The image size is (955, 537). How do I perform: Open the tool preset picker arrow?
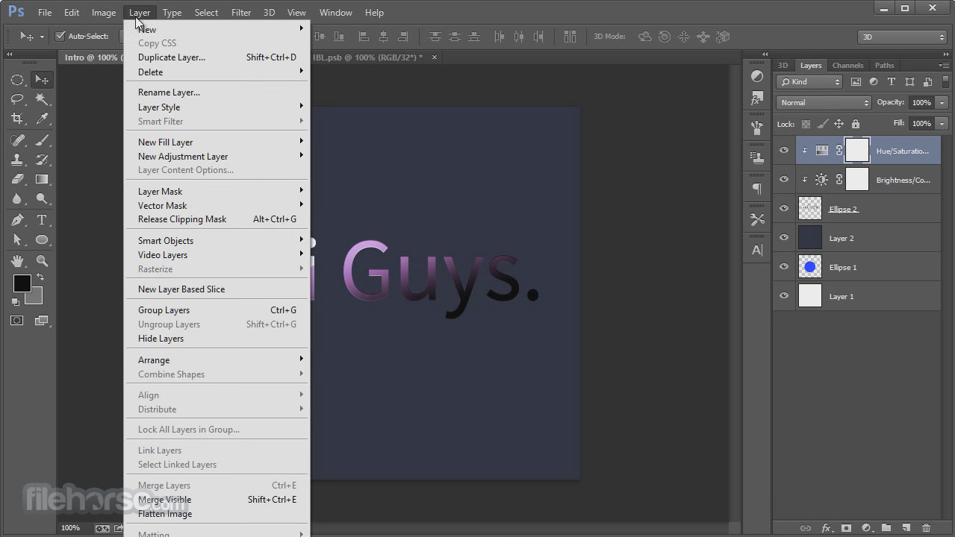coord(43,37)
